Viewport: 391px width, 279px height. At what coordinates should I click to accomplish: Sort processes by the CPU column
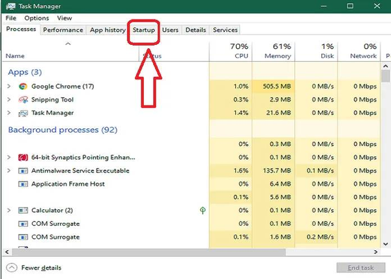(x=230, y=51)
